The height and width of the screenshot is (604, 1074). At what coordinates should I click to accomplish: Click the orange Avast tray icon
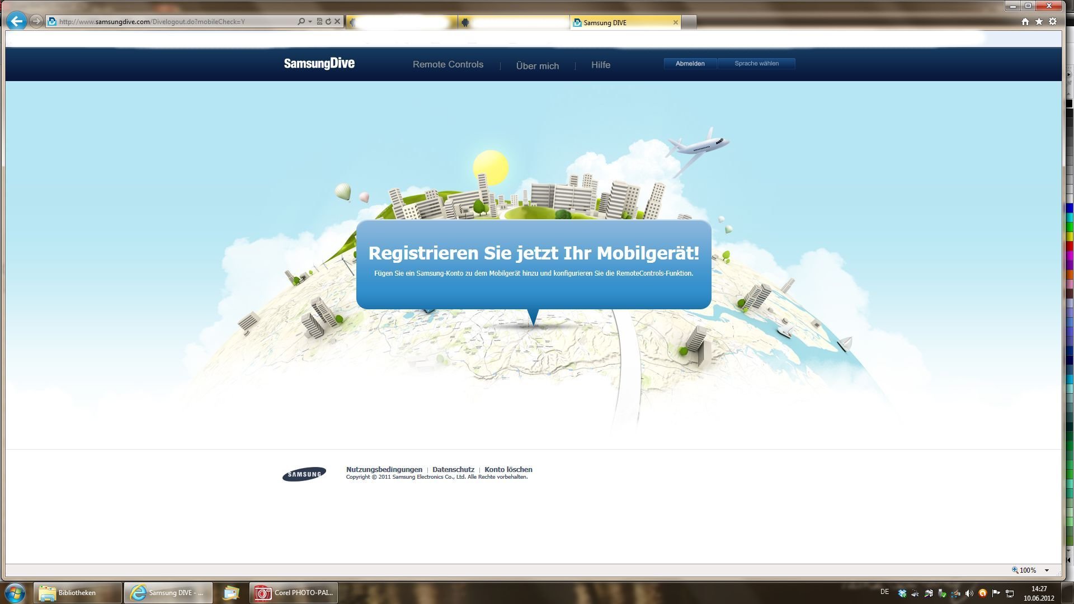click(982, 593)
